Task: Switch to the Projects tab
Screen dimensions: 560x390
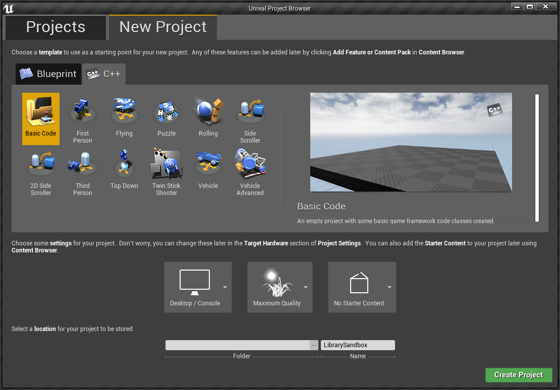Action: [x=55, y=27]
